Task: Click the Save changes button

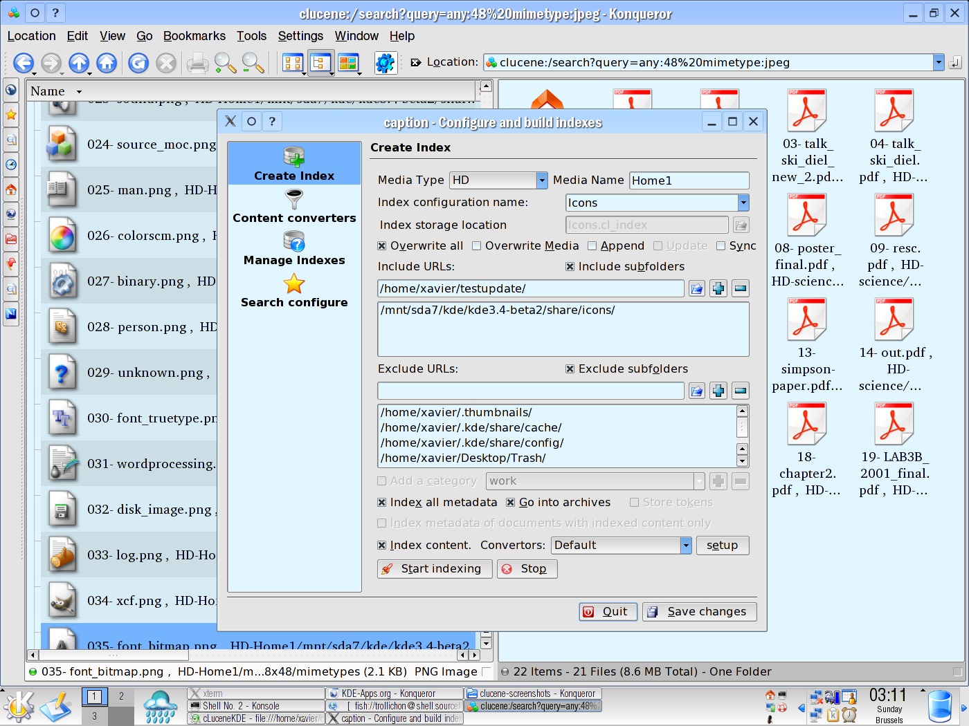Action: (x=699, y=611)
